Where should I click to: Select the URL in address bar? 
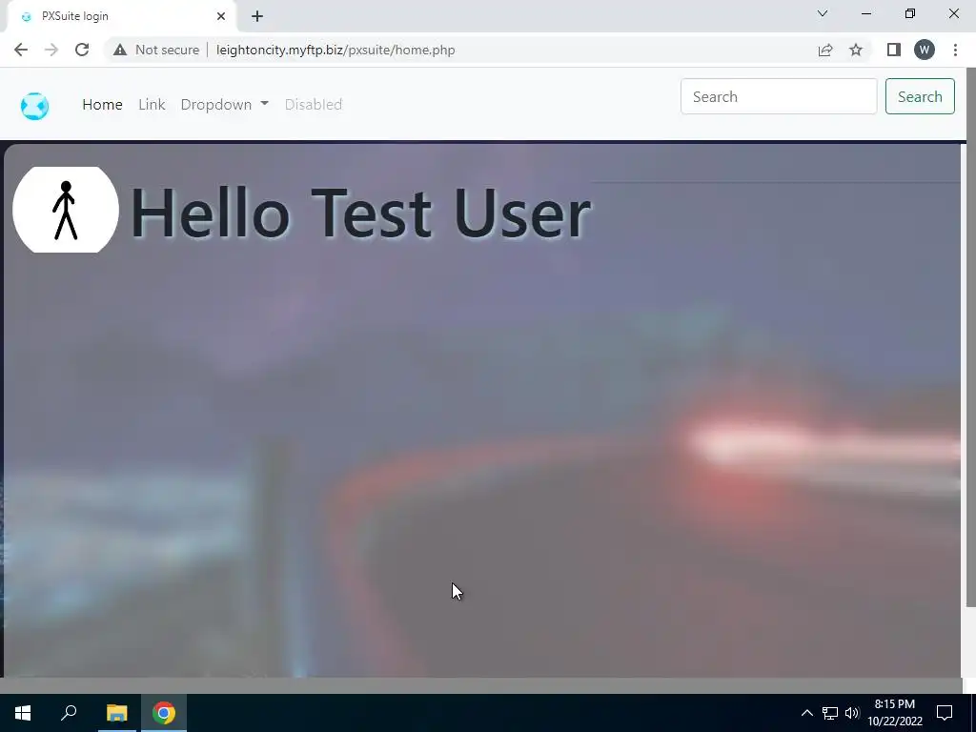(335, 50)
